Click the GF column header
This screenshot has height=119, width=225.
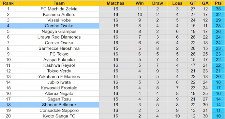pos(193,3)
